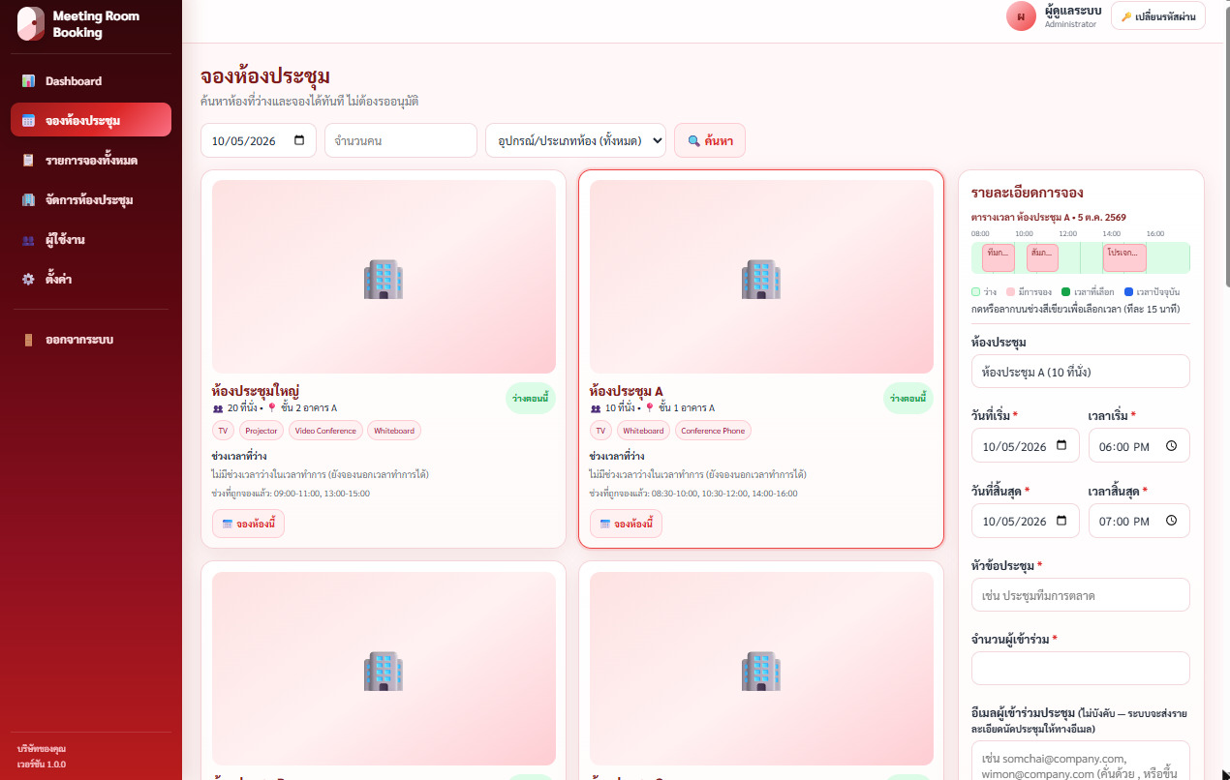Click the TV tag on ห้องประชุมใหญ่

pos(223,431)
